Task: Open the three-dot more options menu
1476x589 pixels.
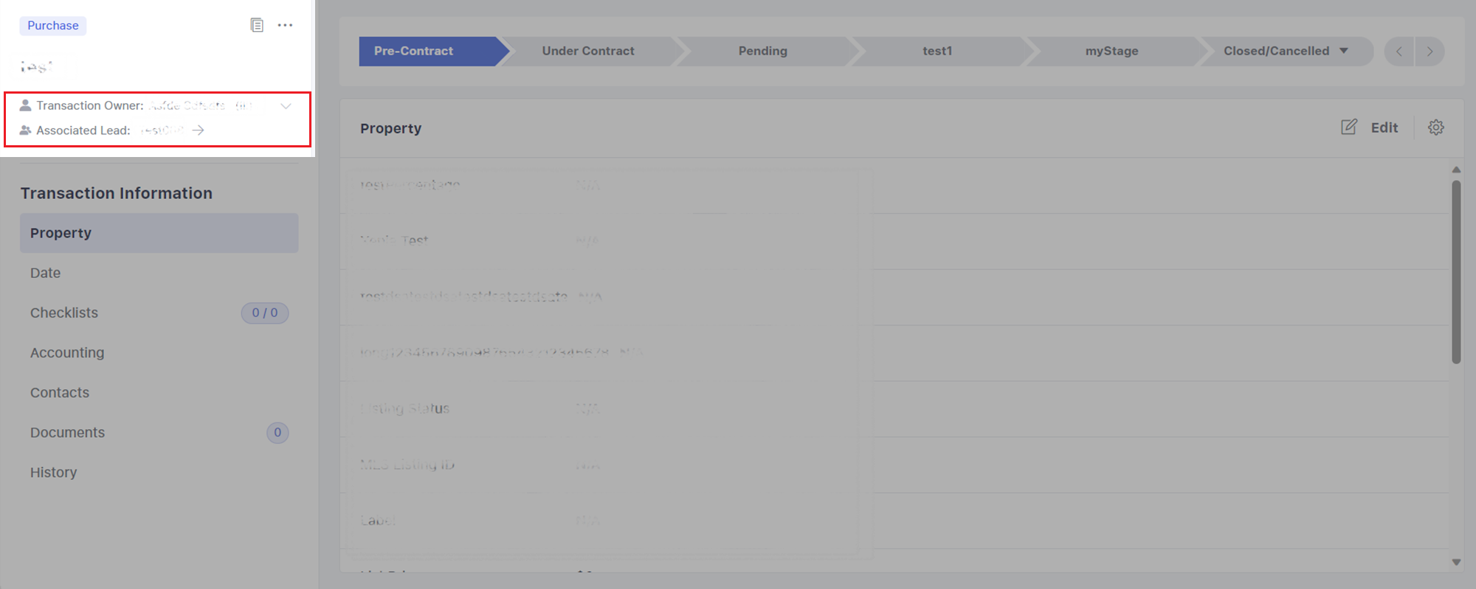Action: coord(285,25)
